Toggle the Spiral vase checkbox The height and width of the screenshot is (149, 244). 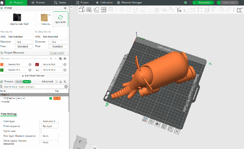(x=41, y=131)
